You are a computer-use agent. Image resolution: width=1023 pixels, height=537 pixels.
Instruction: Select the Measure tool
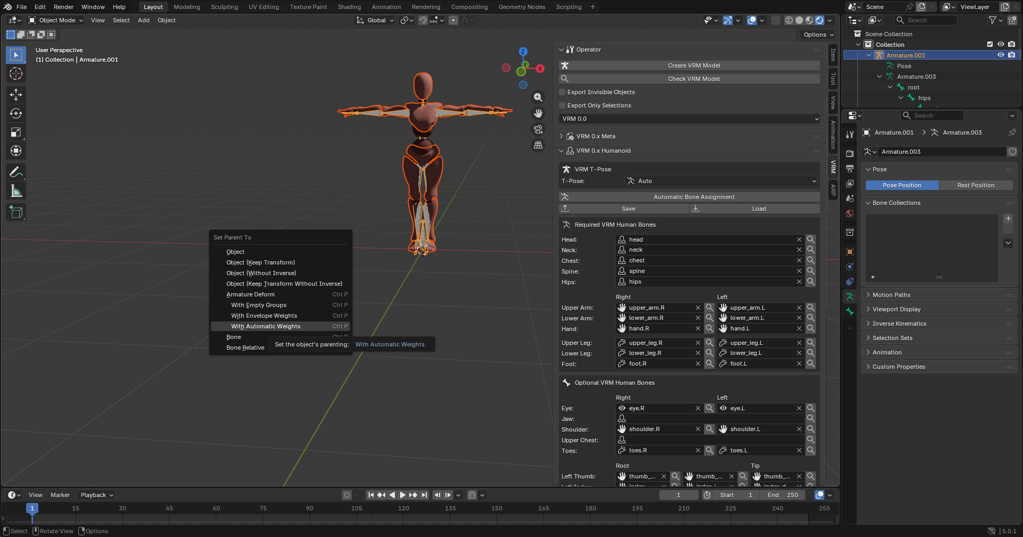pos(16,191)
